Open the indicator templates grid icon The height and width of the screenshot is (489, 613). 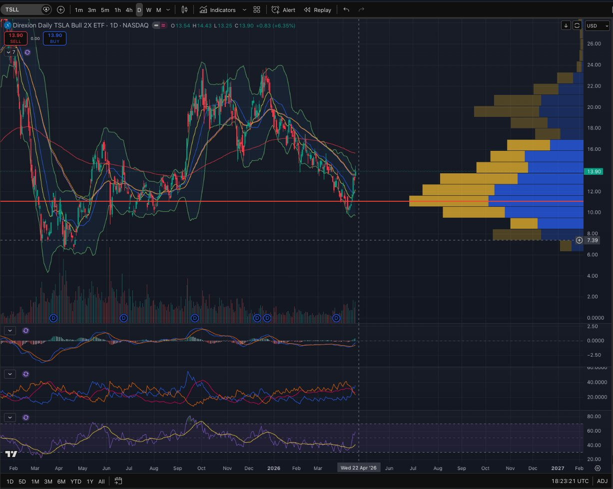pyautogui.click(x=257, y=10)
